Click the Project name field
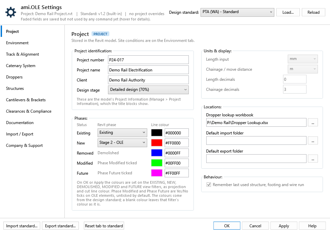Viewport: 330px width, 233px height. click(148, 70)
